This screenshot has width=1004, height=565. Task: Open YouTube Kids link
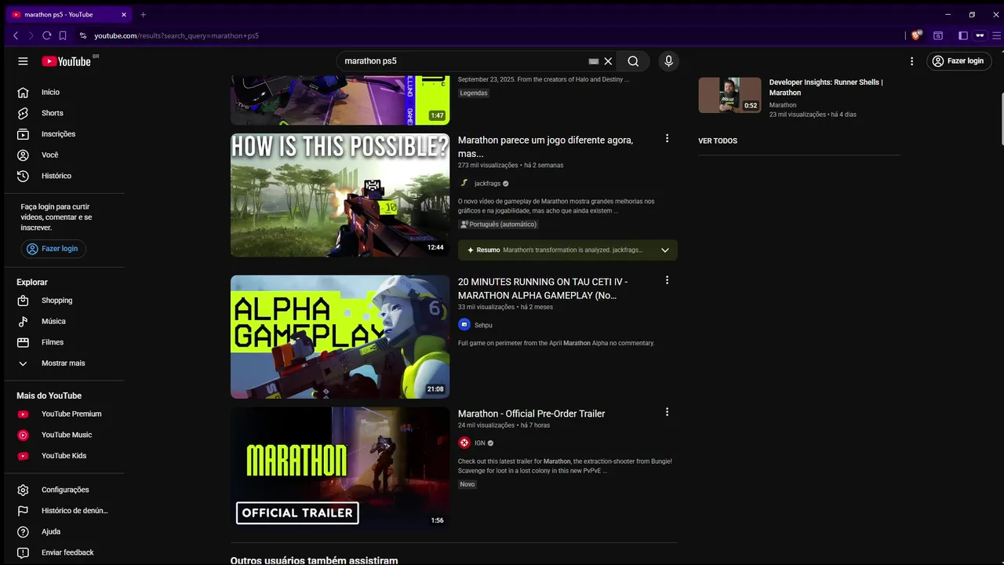tap(64, 456)
